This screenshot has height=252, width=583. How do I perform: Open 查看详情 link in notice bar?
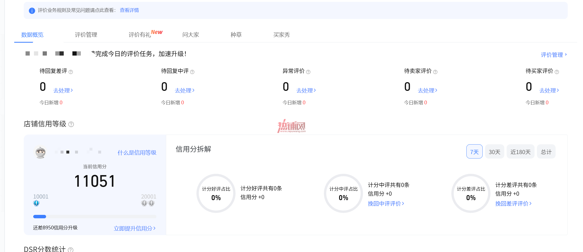pos(129,10)
